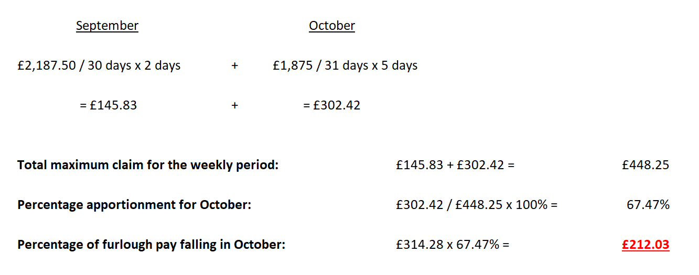Viewport: 699px width, 275px height.
Task: Click the £314.28 x 67.47% calculation
Action: point(453,245)
